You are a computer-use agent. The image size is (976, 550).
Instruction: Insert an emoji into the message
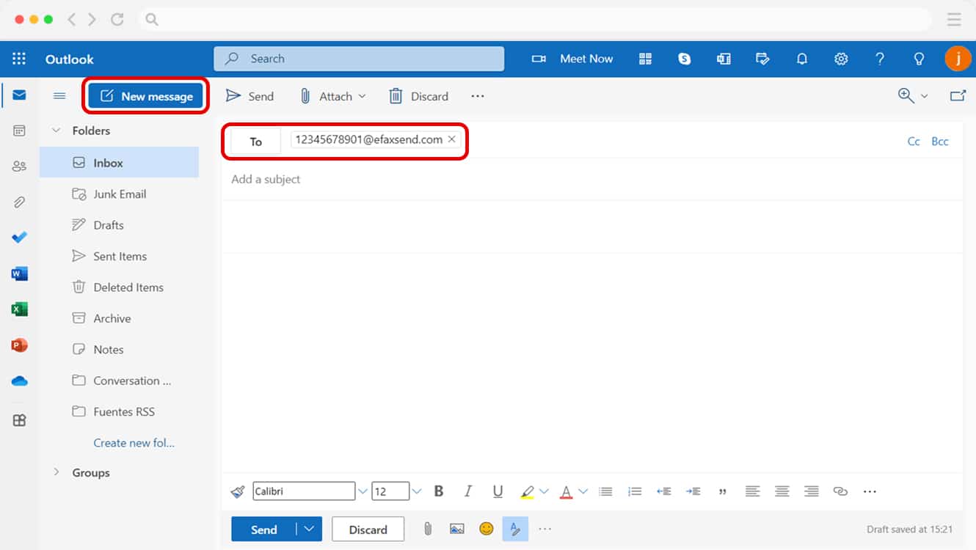(x=486, y=528)
